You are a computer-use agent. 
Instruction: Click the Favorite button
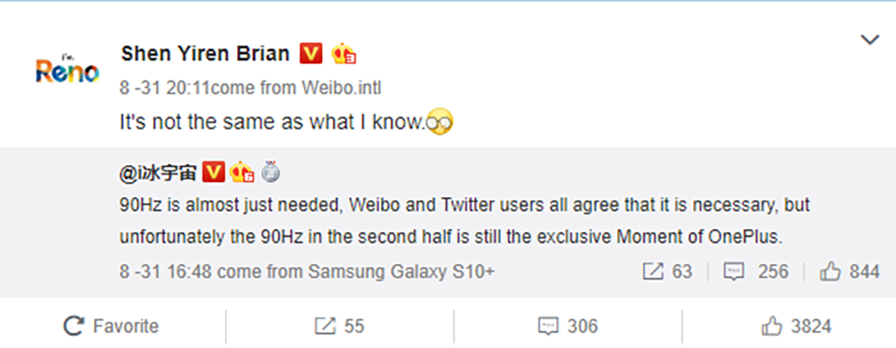pos(111,327)
